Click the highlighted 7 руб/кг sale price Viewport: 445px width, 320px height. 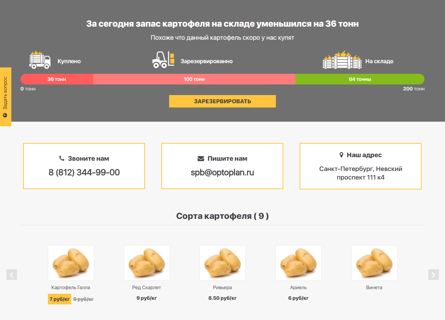click(x=60, y=299)
